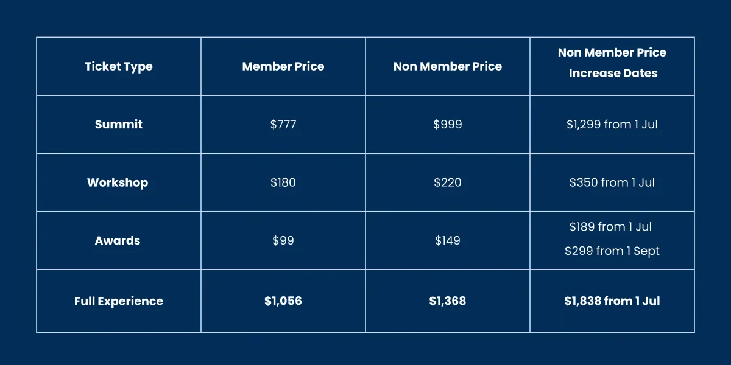Select the $99 Awards member price
This screenshot has height=365, width=731.
(x=283, y=240)
